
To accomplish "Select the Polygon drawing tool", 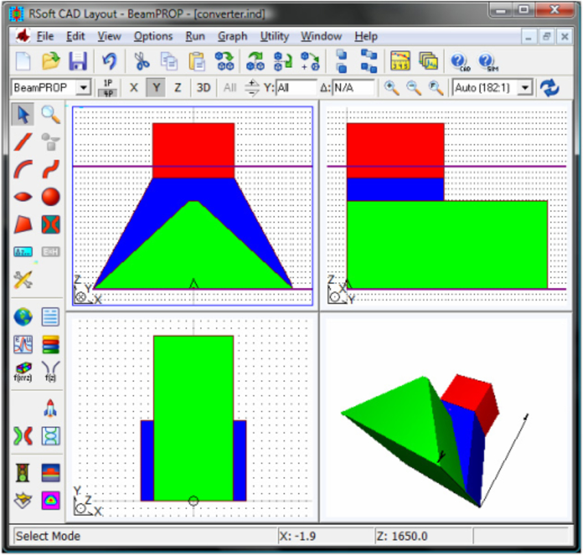I will coord(23,224).
